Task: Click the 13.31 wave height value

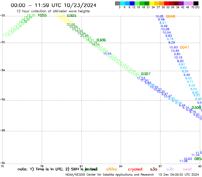Action: pyautogui.click(x=7, y=35)
